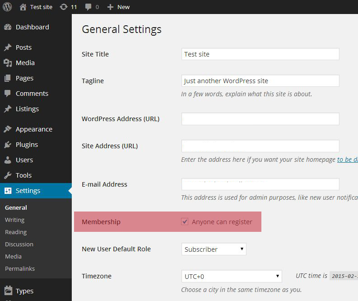Screen dimensions: 358x301
Task: Click the Tagline input field
Action: click(x=260, y=81)
